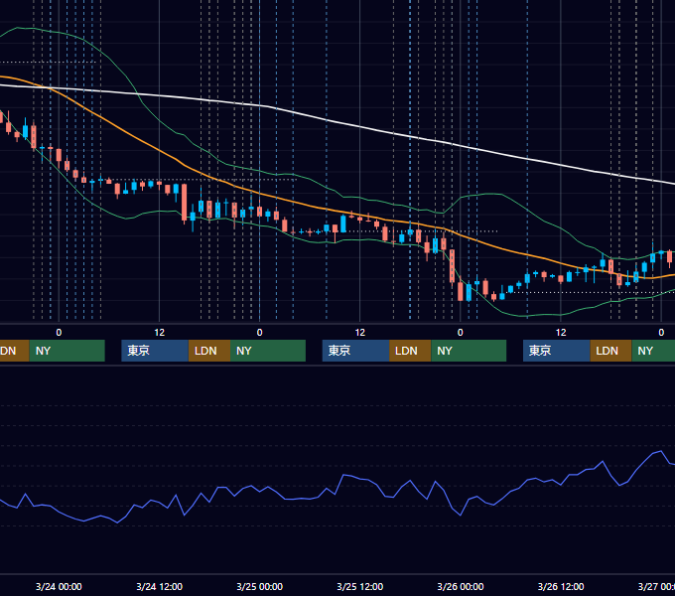Image resolution: width=675 pixels, height=596 pixels.
Task: Click the 3/24 00:00 date label
Action: pyautogui.click(x=59, y=586)
